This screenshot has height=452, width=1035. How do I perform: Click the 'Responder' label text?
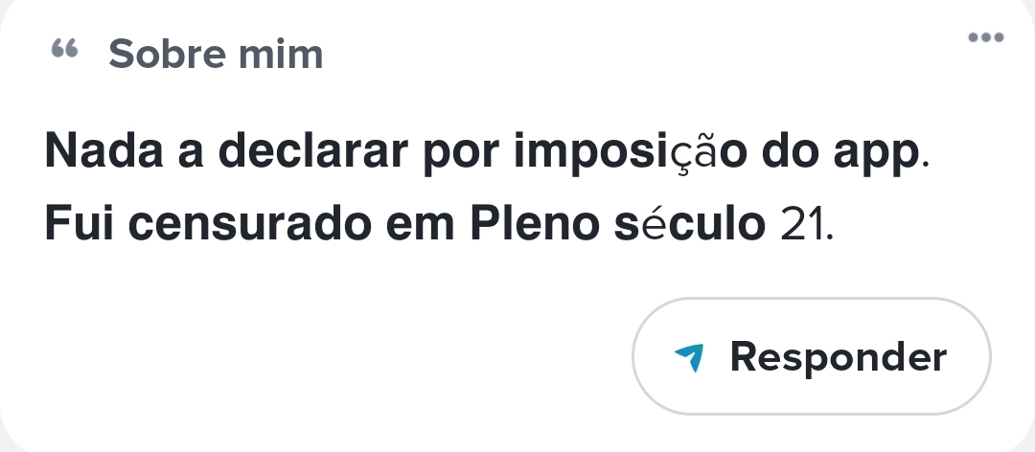[x=839, y=357]
